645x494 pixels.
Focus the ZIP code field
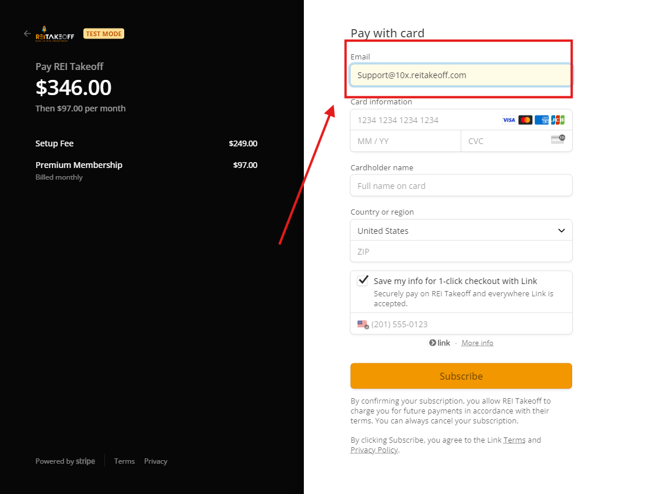coord(461,251)
